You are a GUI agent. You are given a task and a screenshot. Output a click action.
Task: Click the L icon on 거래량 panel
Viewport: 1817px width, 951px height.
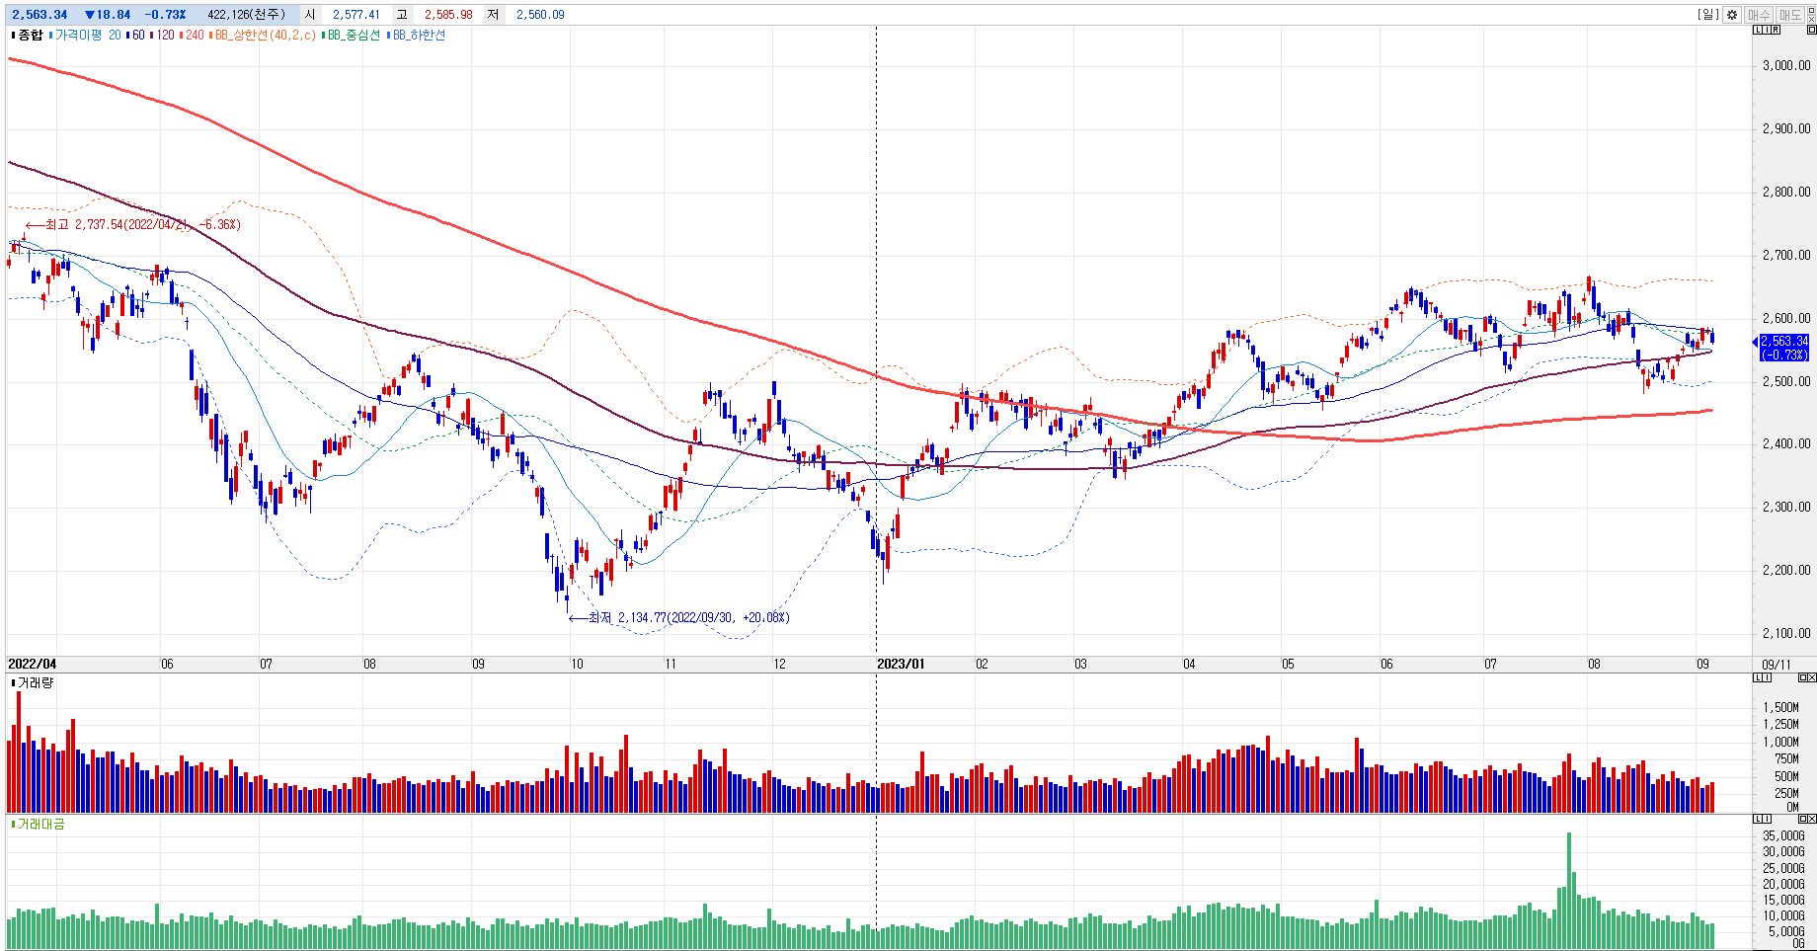click(x=1758, y=677)
